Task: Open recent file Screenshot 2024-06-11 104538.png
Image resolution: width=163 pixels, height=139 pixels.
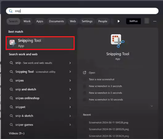Action: pos(108,123)
